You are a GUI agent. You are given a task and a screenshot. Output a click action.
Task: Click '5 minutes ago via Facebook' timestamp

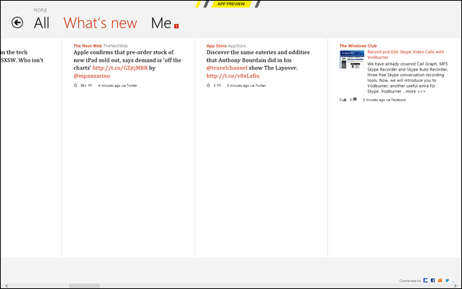coord(384,100)
